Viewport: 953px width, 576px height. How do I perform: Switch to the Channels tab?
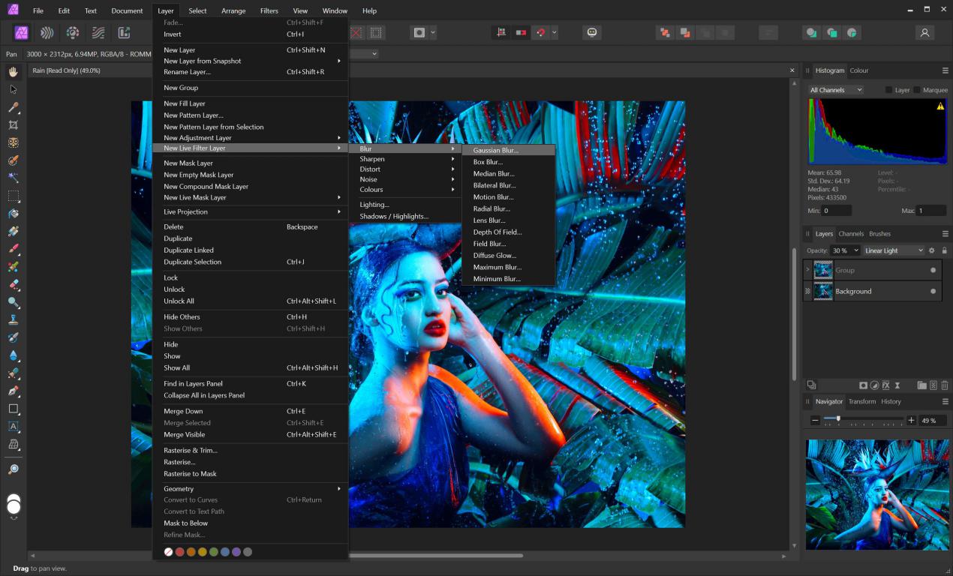pos(851,234)
